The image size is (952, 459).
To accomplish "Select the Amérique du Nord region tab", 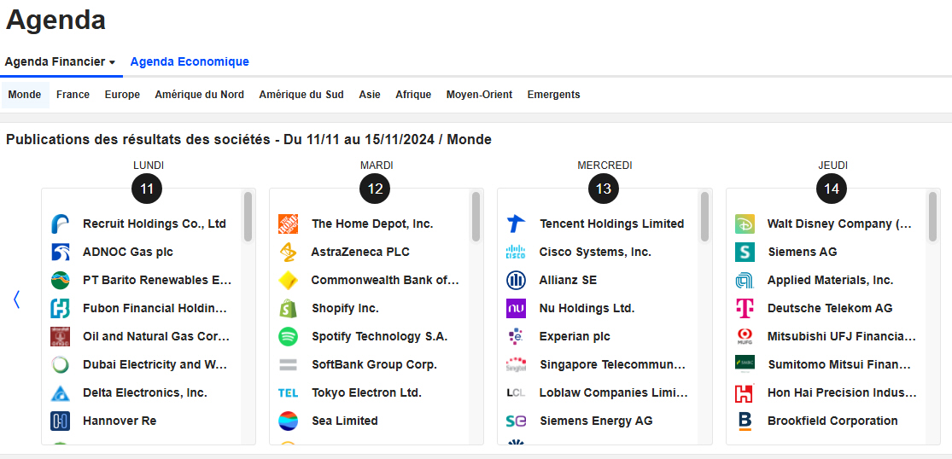I will (199, 95).
